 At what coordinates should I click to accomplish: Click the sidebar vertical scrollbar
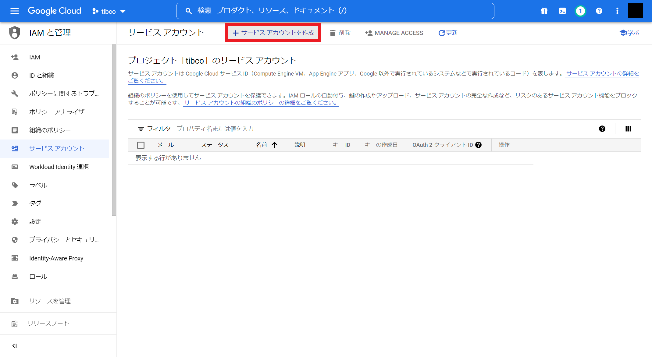pos(114,130)
